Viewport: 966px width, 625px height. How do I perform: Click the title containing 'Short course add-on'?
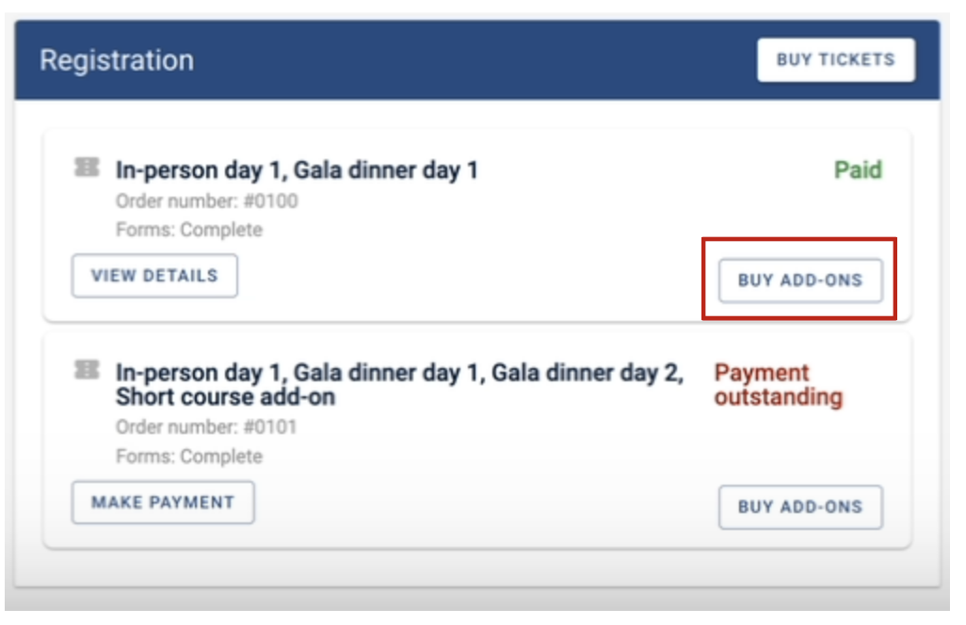click(399, 385)
